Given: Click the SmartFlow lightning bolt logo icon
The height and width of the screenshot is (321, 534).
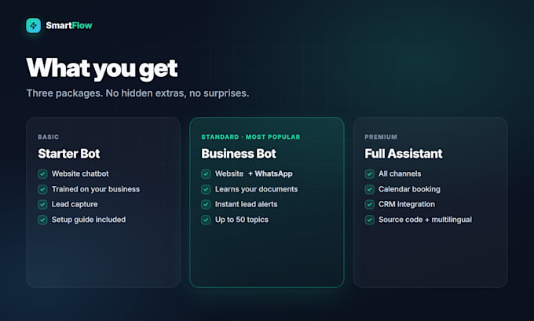Looking at the screenshot, I should click(33, 26).
